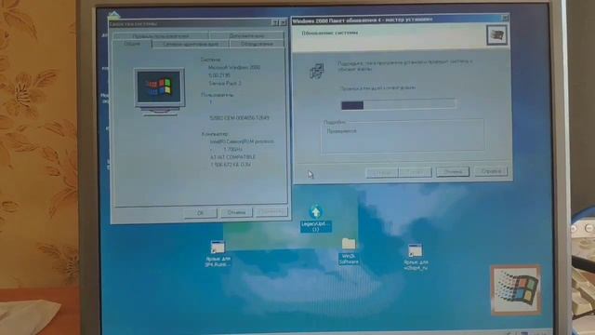595x335 pixels.
Task: Switch to the Общие tab
Action: point(132,44)
